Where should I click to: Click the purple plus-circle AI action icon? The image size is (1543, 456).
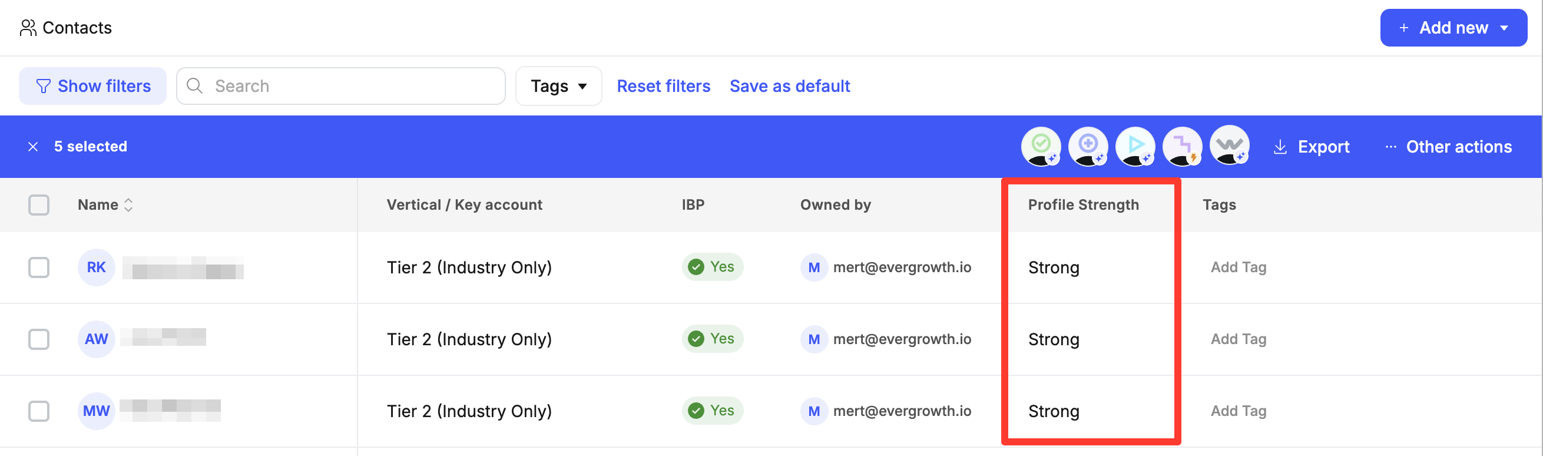click(x=1088, y=146)
